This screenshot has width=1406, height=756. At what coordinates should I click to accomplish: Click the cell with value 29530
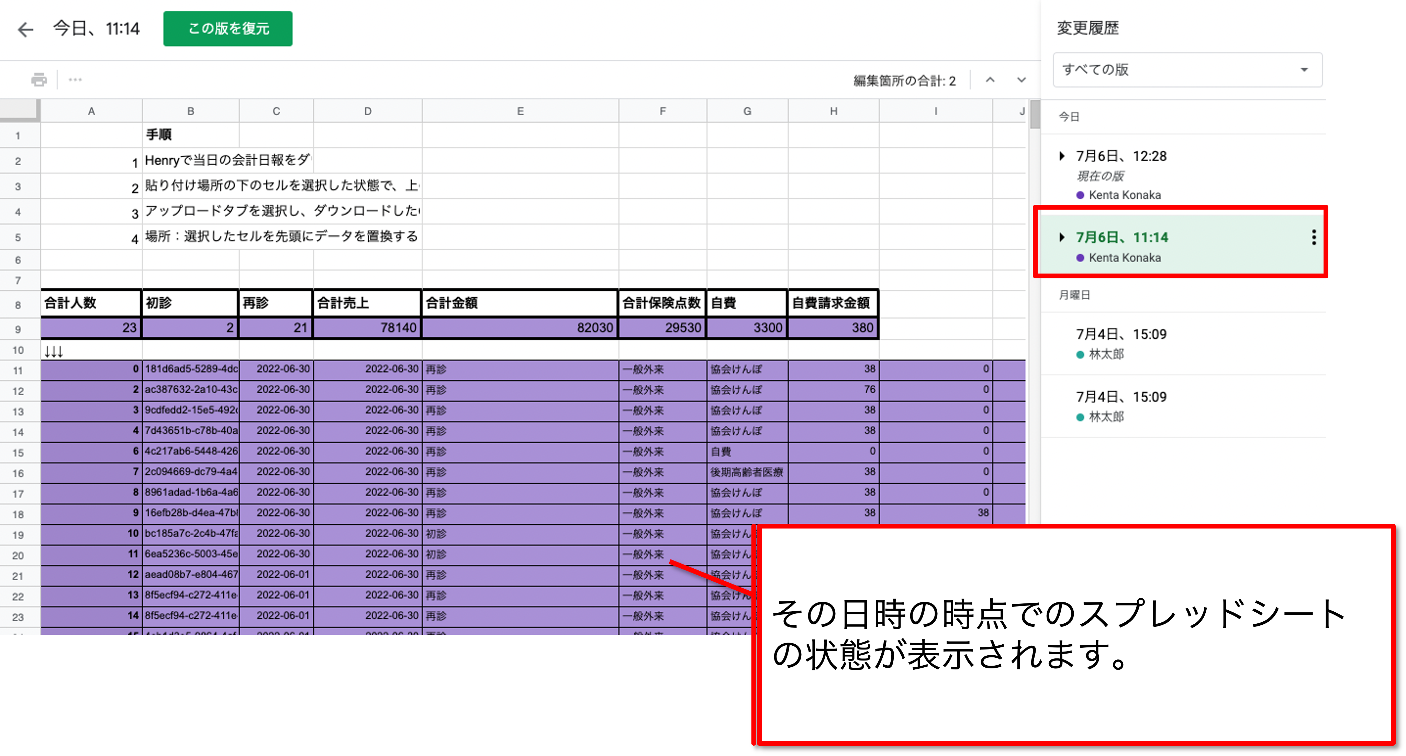pos(662,328)
